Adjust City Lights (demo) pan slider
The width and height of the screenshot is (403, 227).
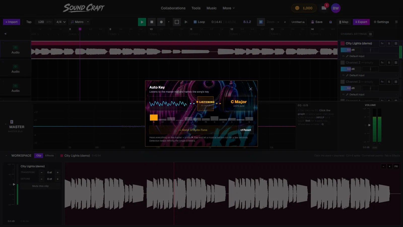(370, 50)
